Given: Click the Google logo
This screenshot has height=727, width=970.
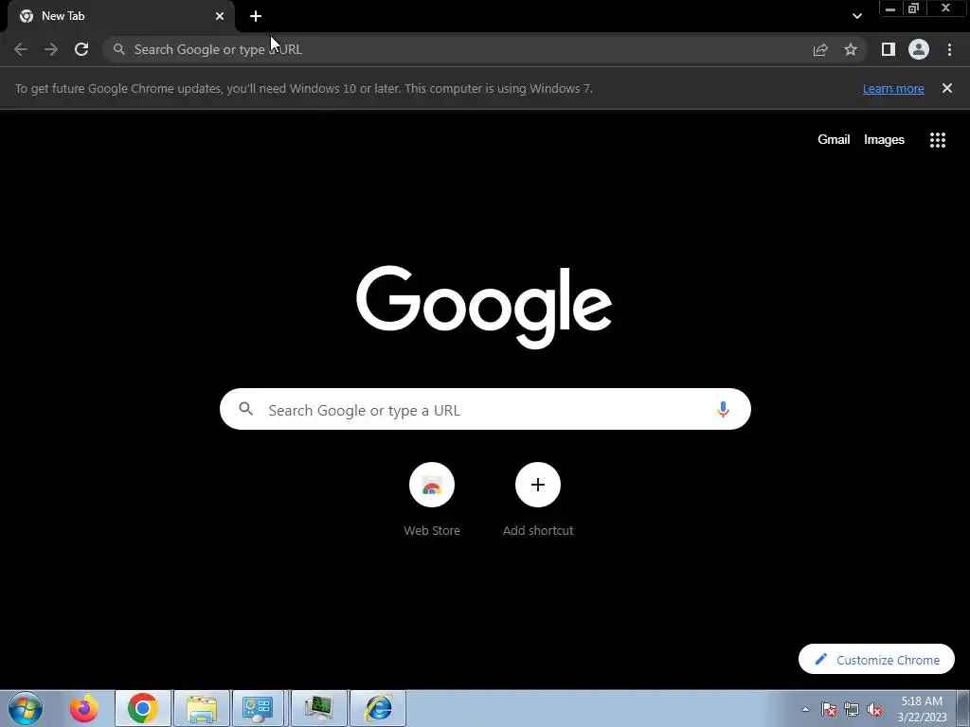Looking at the screenshot, I should [x=484, y=308].
